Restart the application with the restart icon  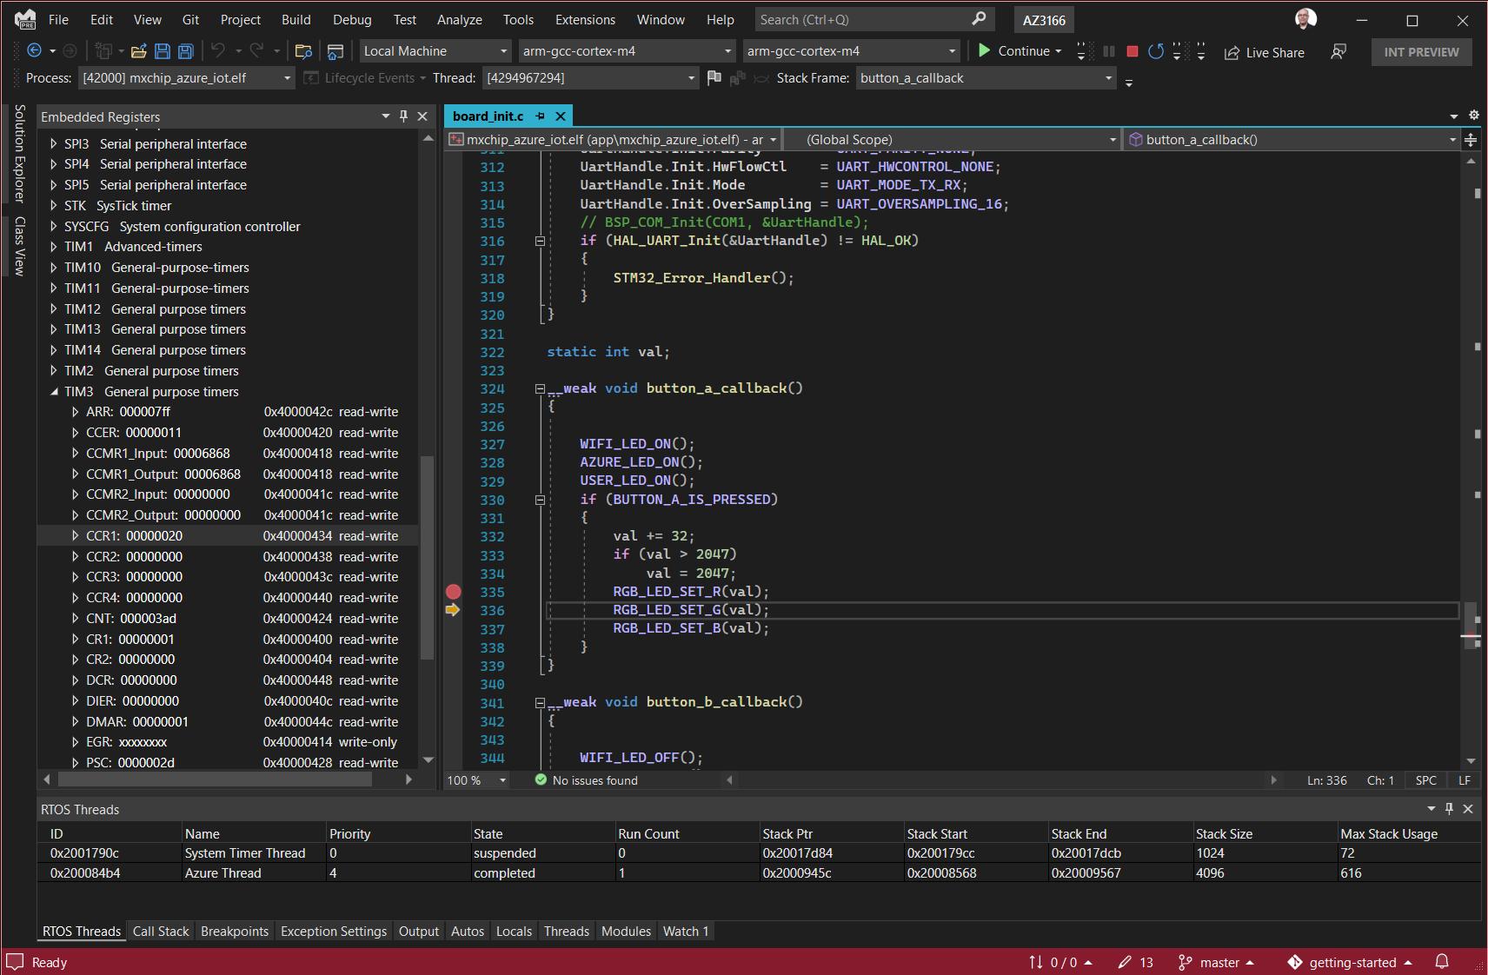point(1156,51)
